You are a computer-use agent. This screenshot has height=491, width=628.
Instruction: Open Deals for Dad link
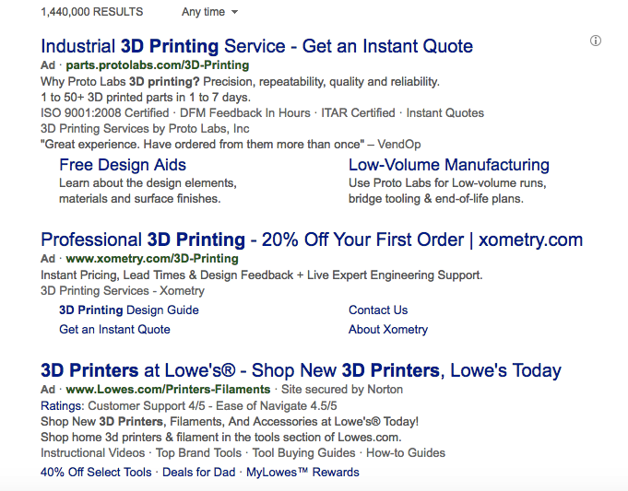point(198,473)
